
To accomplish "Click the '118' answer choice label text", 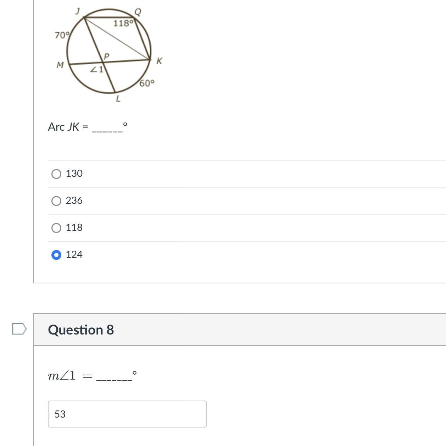I will [x=74, y=228].
